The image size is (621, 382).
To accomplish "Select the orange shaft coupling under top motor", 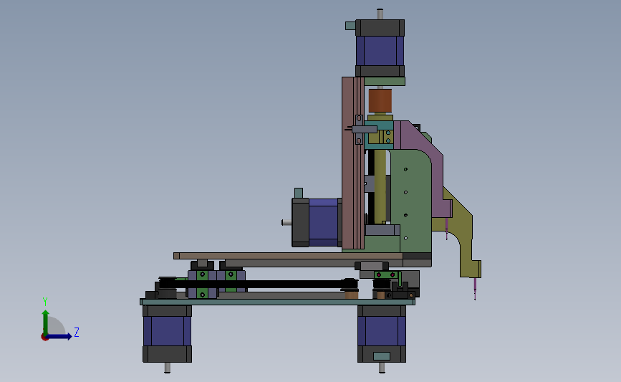I will [x=380, y=100].
